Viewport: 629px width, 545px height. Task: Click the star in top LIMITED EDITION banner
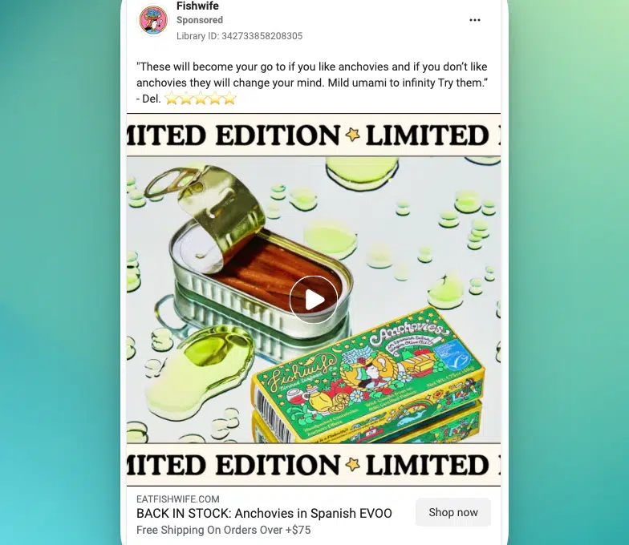coord(353,135)
